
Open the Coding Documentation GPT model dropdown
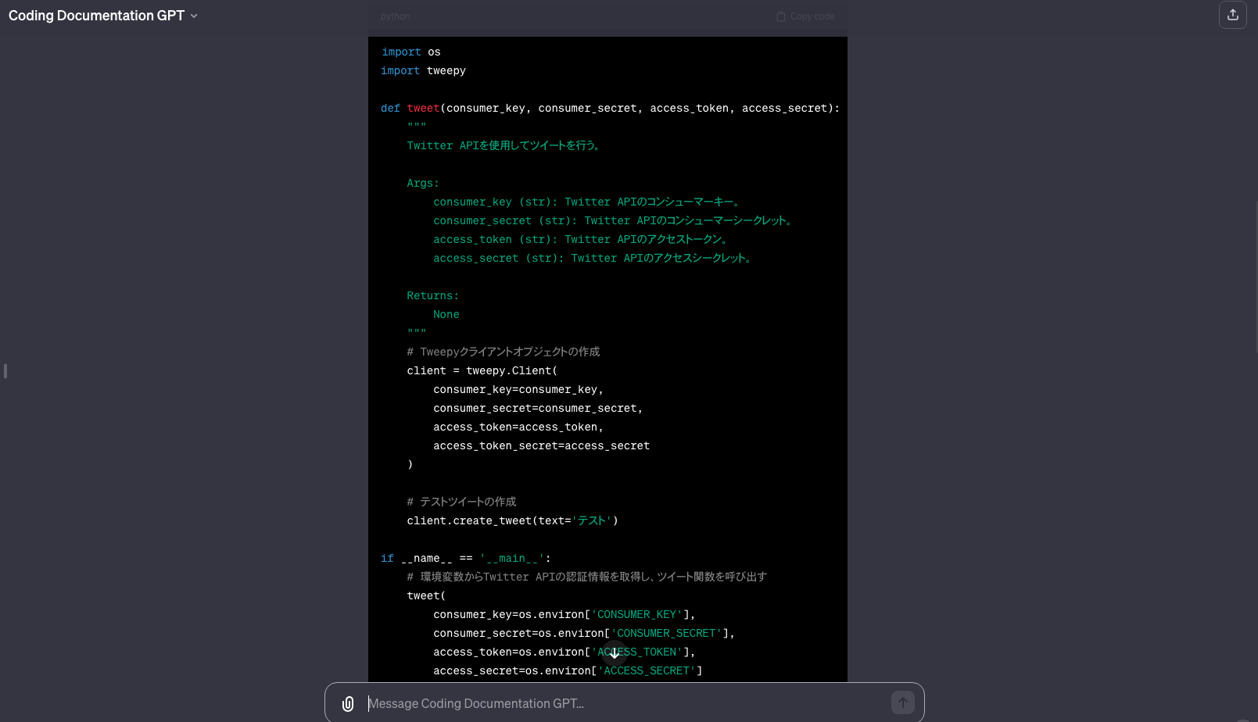(x=103, y=16)
